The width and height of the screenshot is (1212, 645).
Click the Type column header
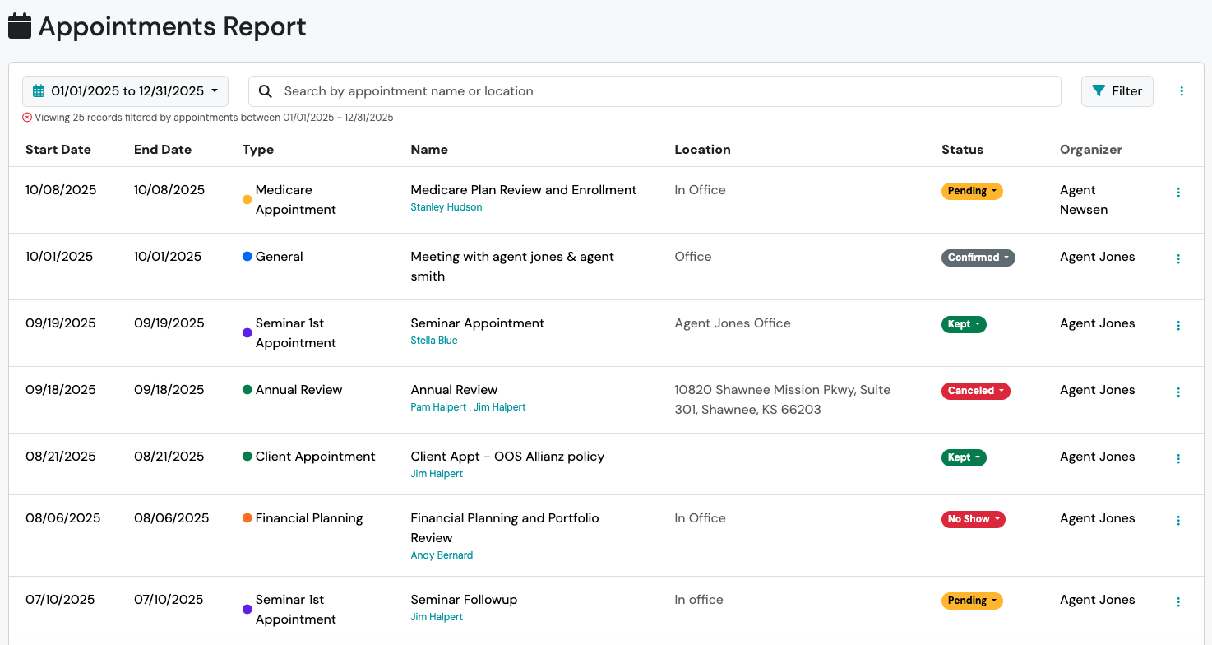tap(258, 150)
